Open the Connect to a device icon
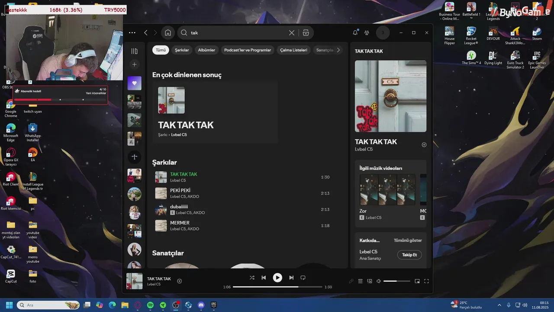The height and width of the screenshot is (312, 554). pos(370,281)
